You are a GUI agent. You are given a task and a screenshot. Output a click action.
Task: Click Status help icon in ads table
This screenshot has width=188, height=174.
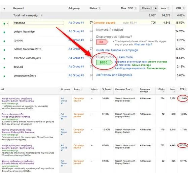coord(81,89)
